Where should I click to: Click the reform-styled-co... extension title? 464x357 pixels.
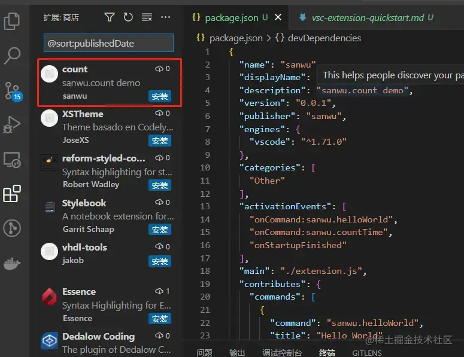(104, 158)
